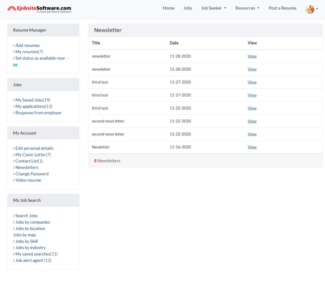This screenshot has height=281, width=325.
Task: Select Jobs from the navigation bar
Action: (188, 8)
